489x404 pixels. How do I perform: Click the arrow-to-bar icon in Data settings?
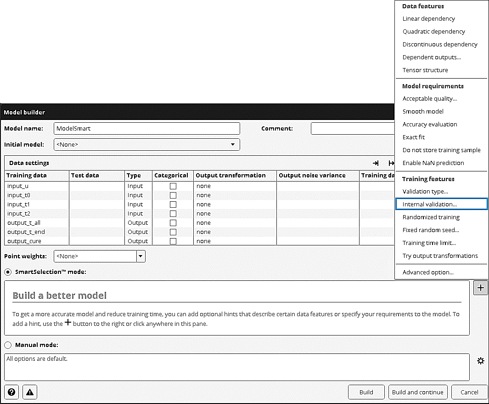coord(376,163)
